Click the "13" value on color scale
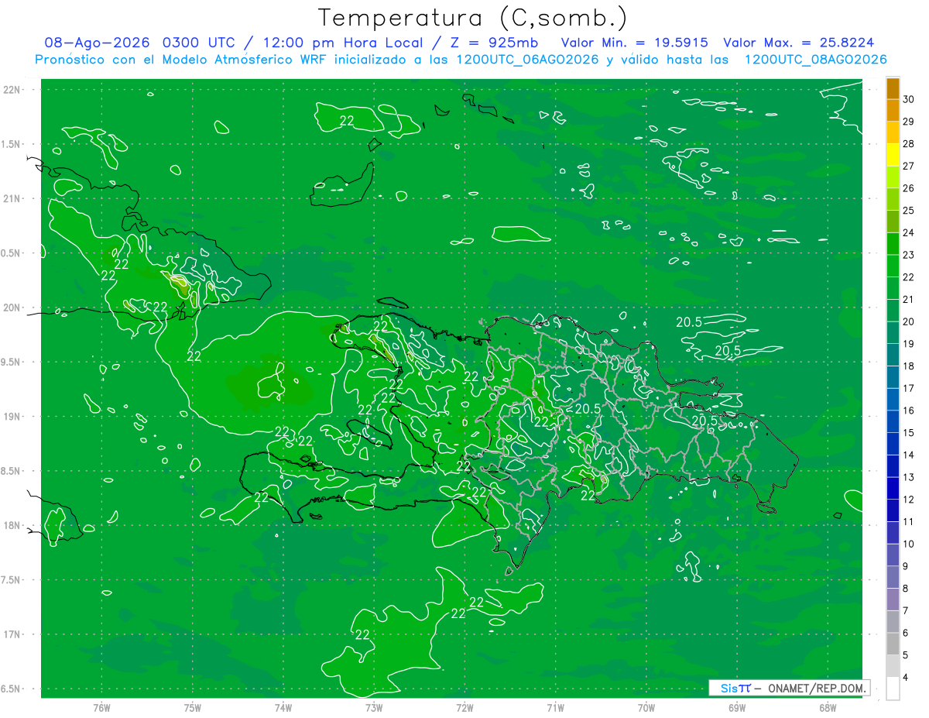929x718 pixels. pyautogui.click(x=908, y=477)
